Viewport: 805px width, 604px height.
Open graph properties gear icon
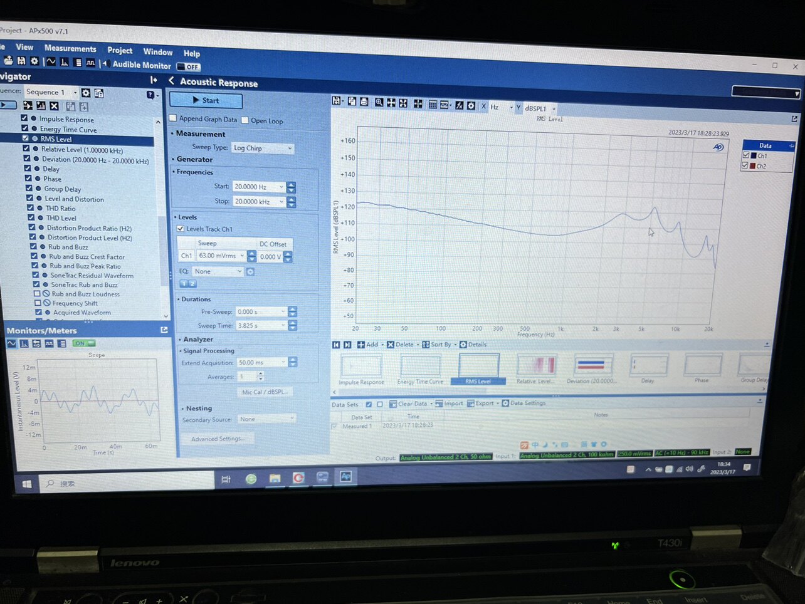(x=471, y=106)
